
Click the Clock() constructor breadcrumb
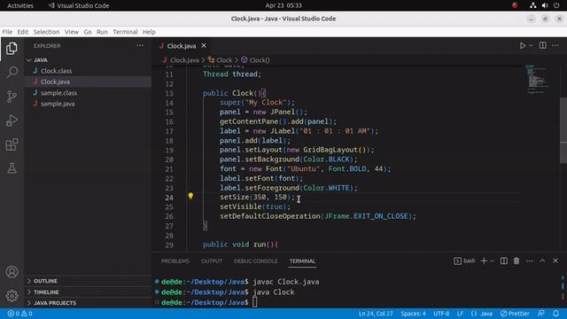tap(255, 60)
